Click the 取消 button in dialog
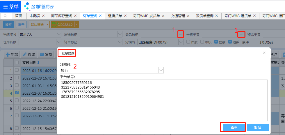The height and width of the screenshot is (135, 285). pyautogui.click(x=257, y=128)
